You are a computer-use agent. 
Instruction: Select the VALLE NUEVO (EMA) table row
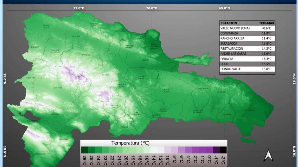(247, 28)
